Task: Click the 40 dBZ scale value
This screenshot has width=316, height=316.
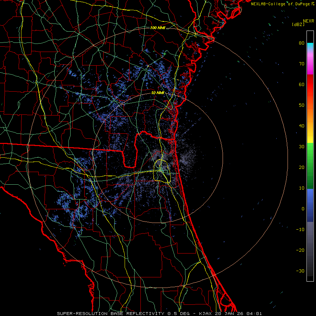Action: click(x=302, y=126)
